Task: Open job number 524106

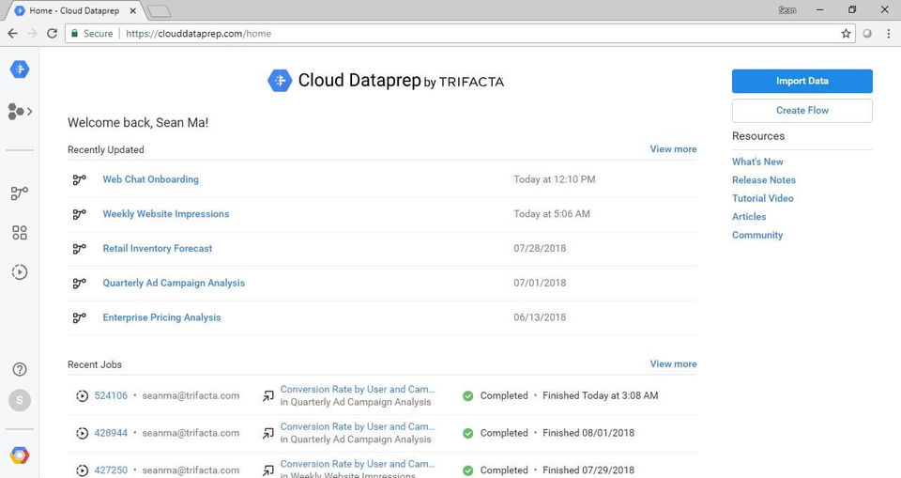Action: coord(111,395)
